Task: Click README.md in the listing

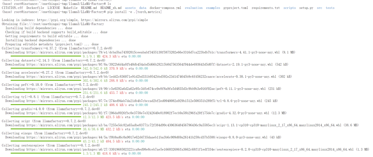Action: click(89, 8)
